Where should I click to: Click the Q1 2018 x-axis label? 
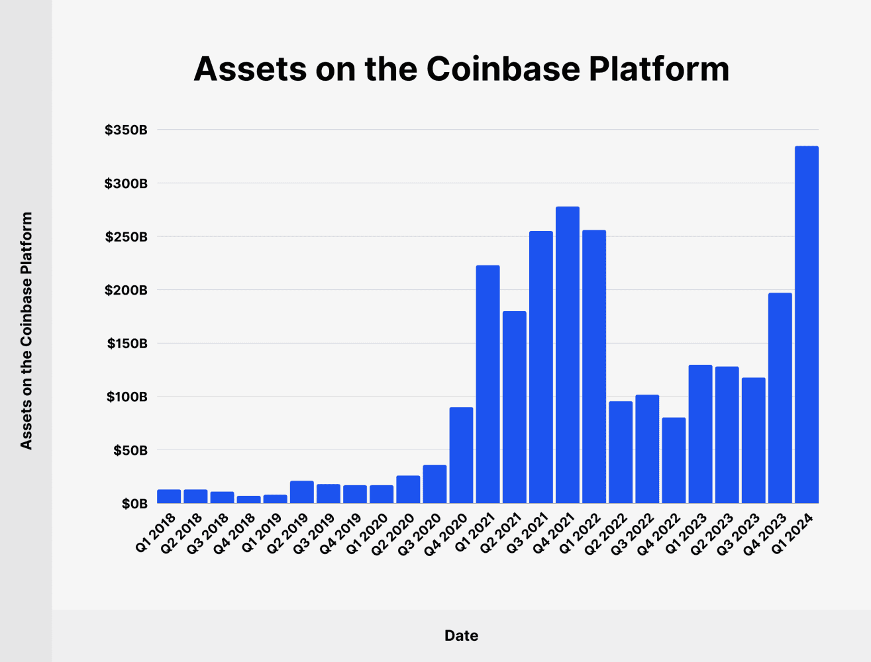(x=156, y=532)
